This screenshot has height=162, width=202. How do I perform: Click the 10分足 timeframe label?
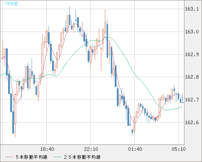[11, 4]
